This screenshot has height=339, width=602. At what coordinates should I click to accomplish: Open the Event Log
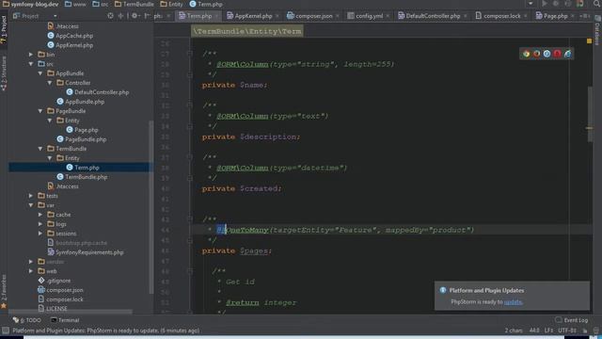571,320
